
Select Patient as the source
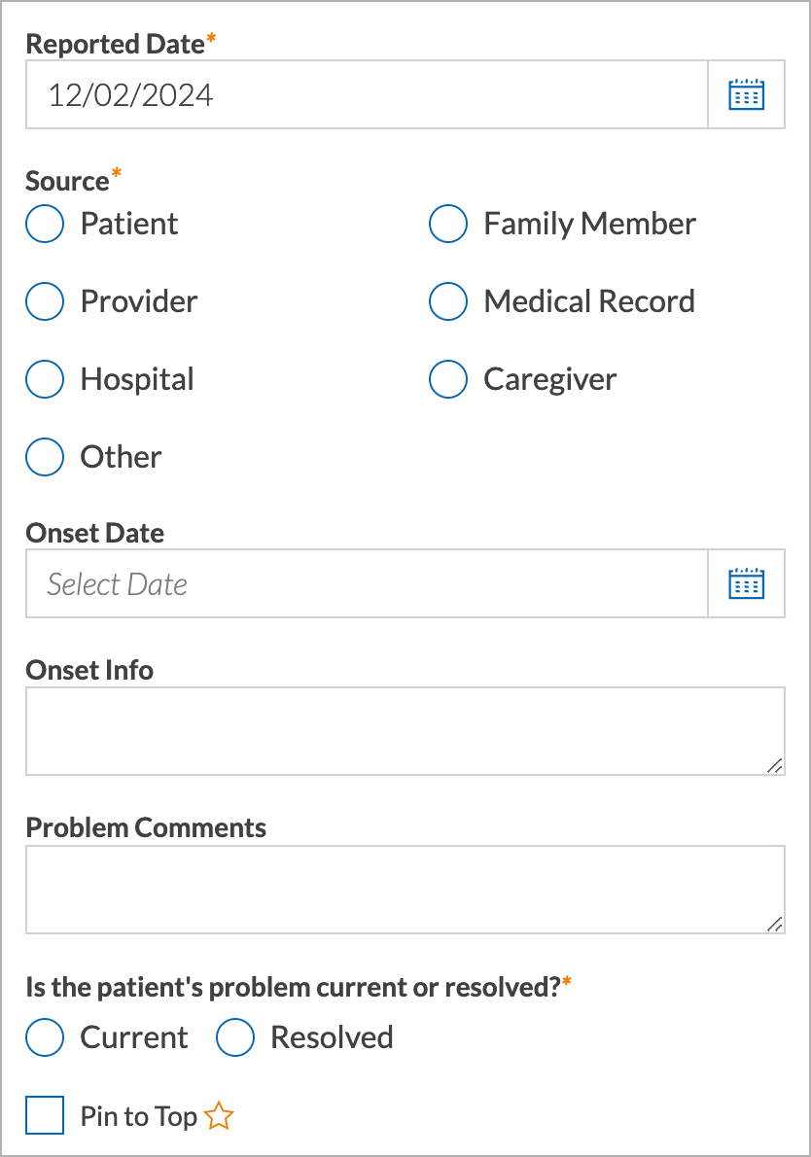coord(45,224)
